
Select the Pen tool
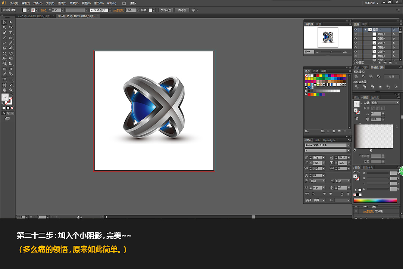(4, 33)
